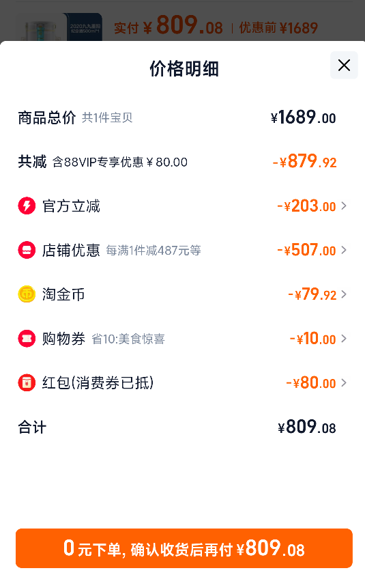Image resolution: width=365 pixels, height=577 pixels.
Task: Close the 价格明细 popup with X
Action: pyautogui.click(x=344, y=66)
